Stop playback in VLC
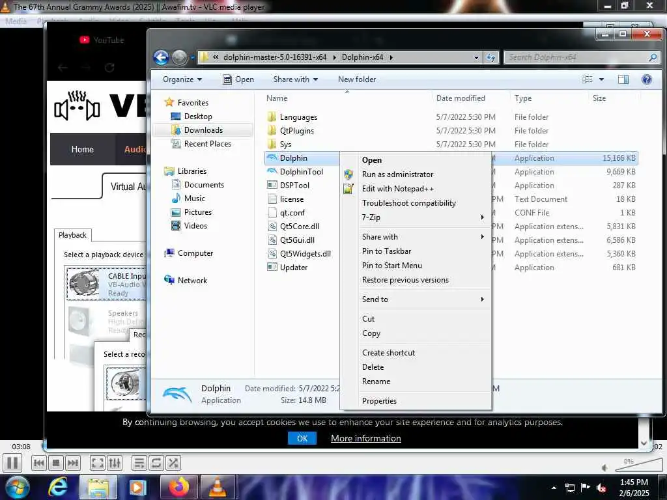The width and height of the screenshot is (667, 500). [56, 463]
